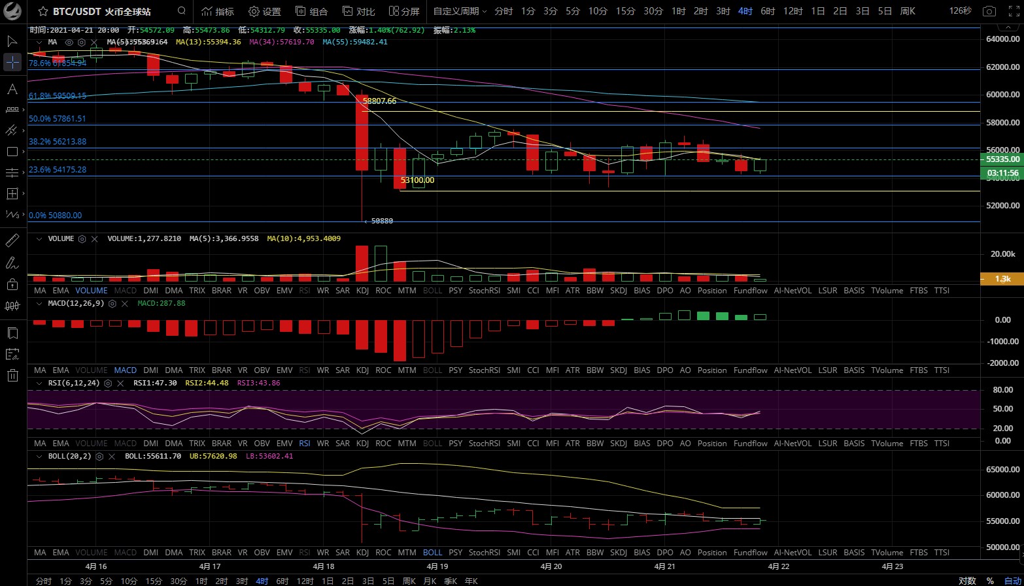Viewport: 1024px width, 586px height.
Task: Open the 自定义周期 custom period dropdown
Action: click(460, 11)
